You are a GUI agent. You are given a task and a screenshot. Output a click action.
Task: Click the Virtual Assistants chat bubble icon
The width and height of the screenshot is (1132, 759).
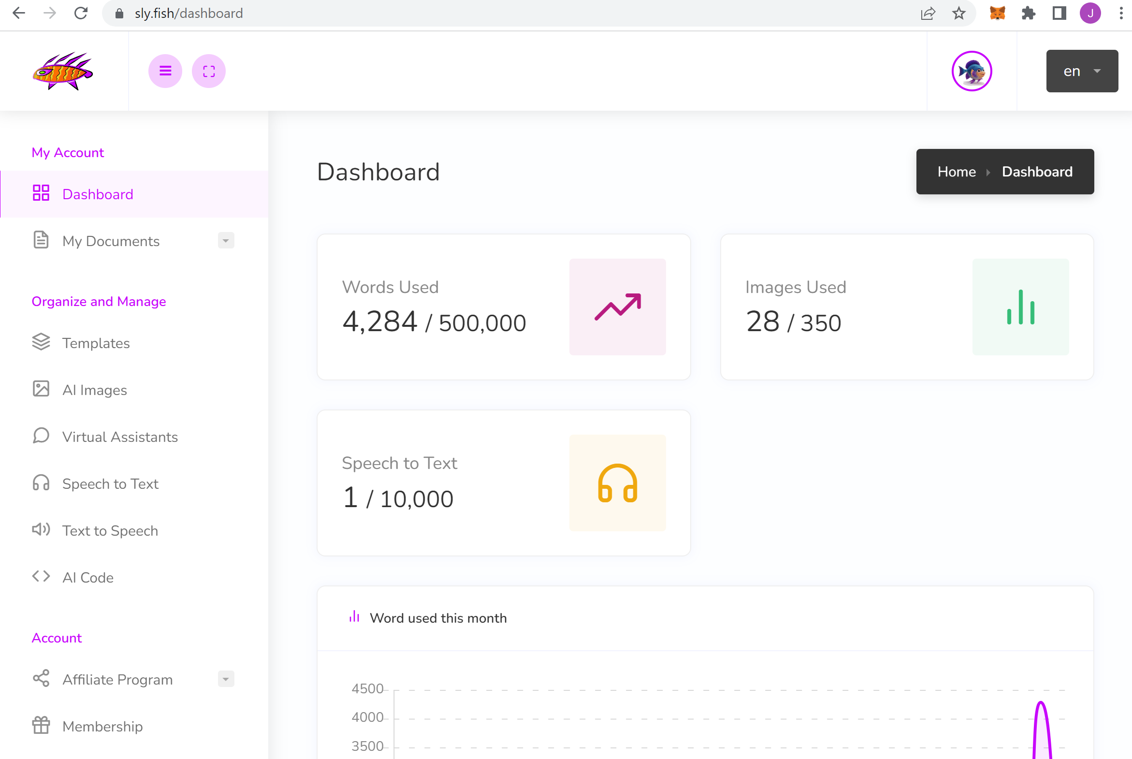pos(41,436)
